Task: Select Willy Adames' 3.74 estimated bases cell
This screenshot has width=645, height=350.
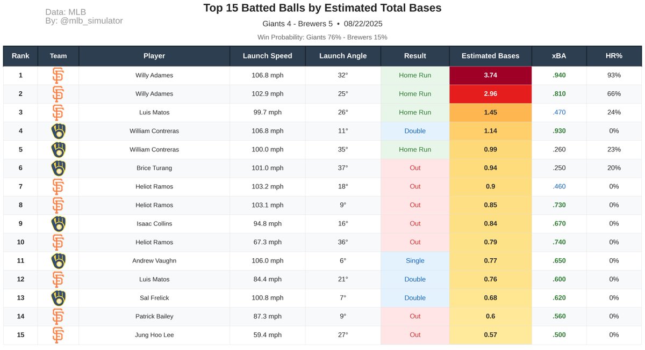Action: [490, 75]
